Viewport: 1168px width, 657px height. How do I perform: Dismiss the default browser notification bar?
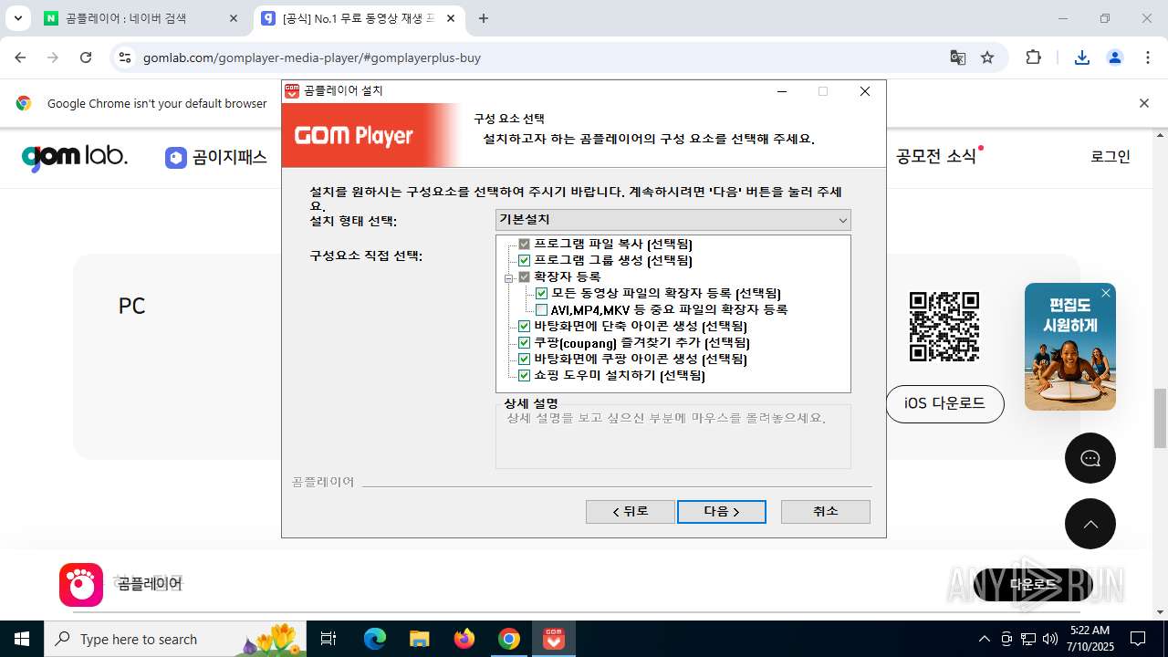pyautogui.click(x=1143, y=103)
